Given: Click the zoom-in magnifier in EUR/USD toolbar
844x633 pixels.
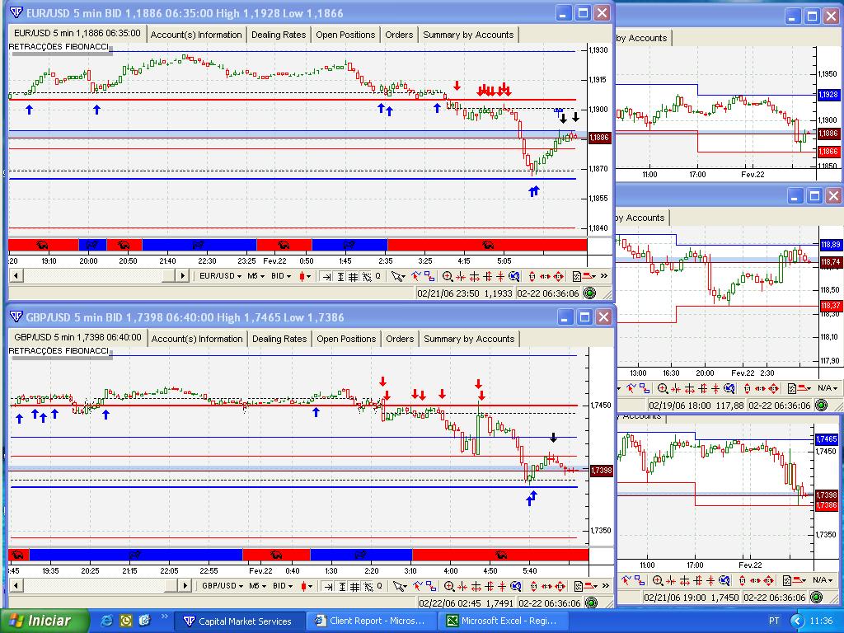Looking at the screenshot, I should [448, 276].
